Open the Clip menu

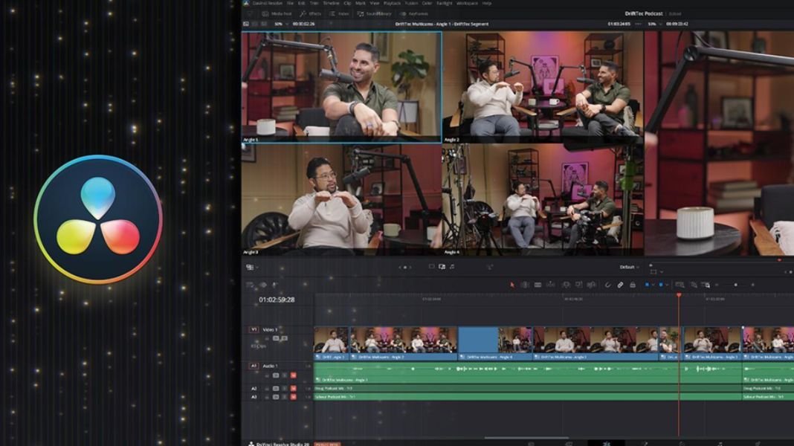(x=347, y=3)
